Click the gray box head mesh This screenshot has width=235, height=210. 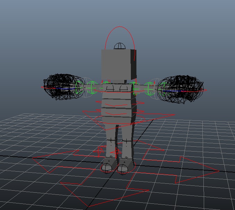pyautogui.click(x=116, y=64)
